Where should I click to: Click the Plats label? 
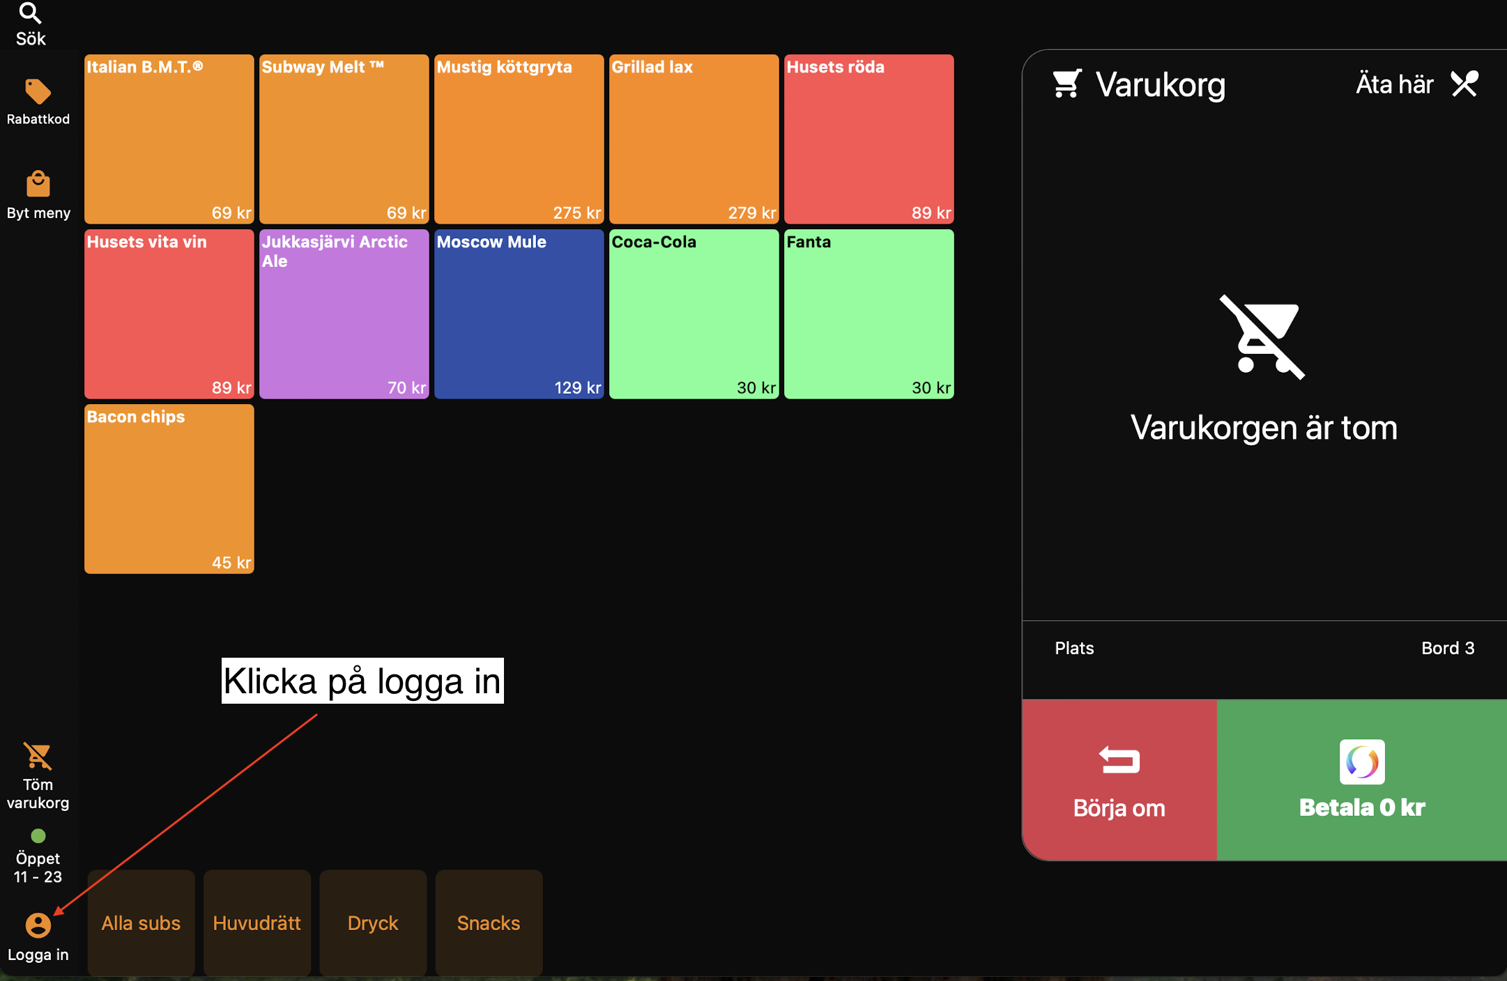(1074, 648)
